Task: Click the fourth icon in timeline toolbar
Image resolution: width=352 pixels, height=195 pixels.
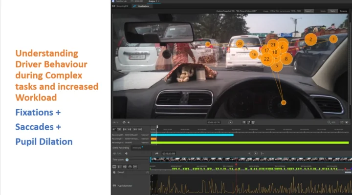Action: 129,129
